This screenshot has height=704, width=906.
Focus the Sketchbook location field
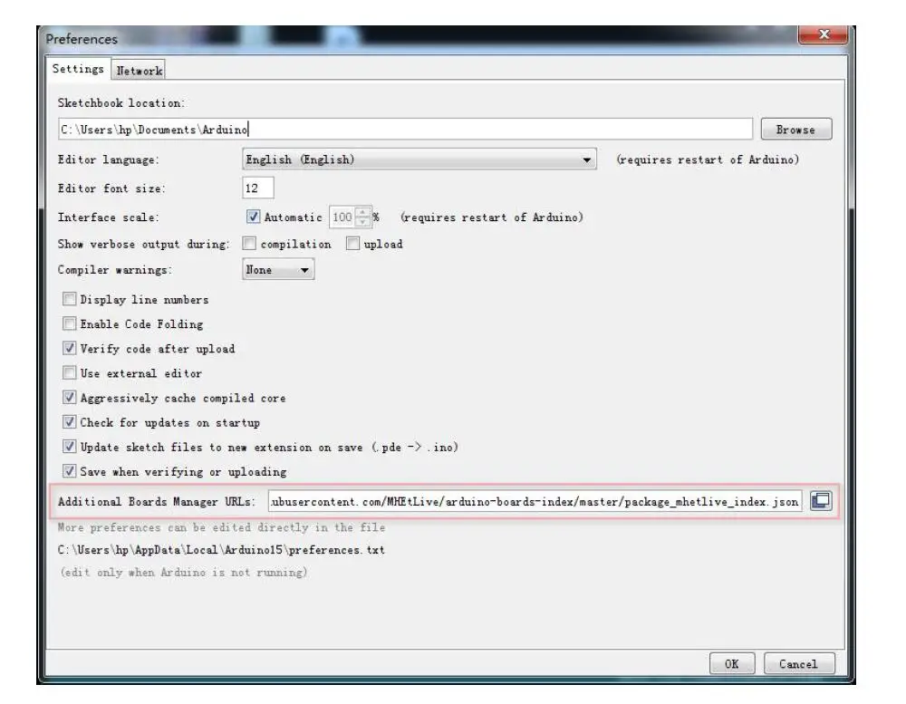click(406, 130)
